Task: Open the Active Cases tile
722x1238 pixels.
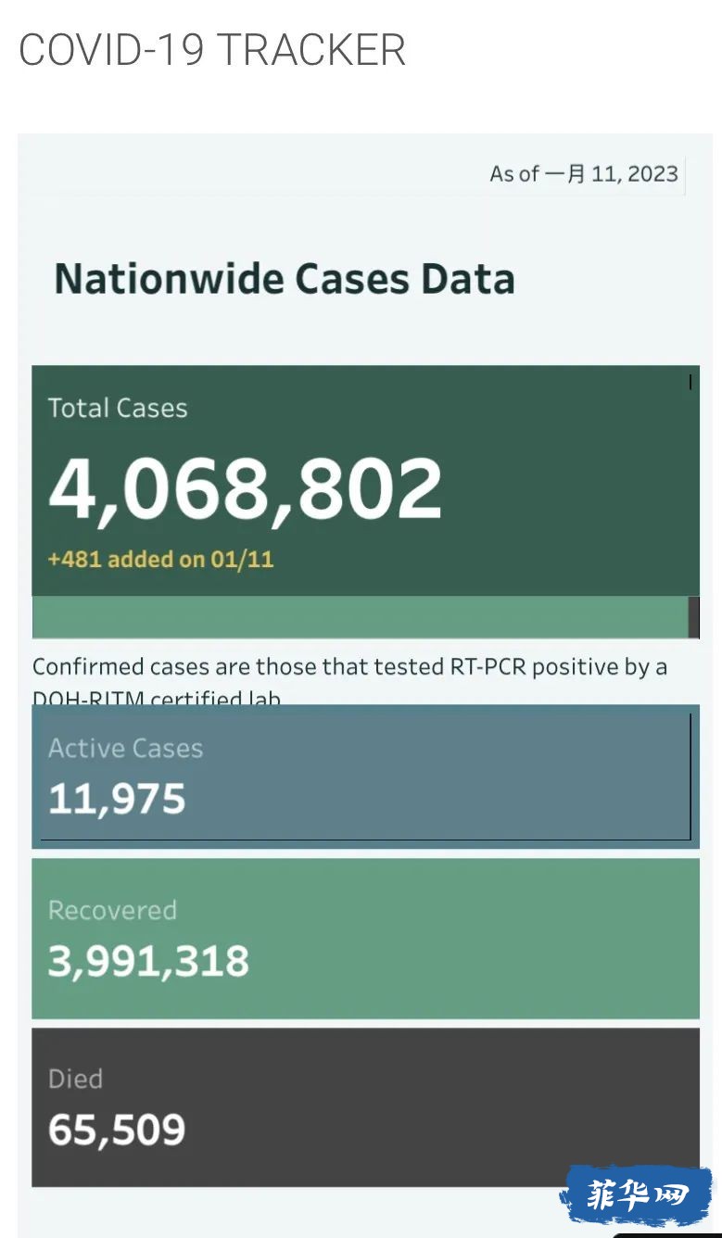Action: (365, 777)
